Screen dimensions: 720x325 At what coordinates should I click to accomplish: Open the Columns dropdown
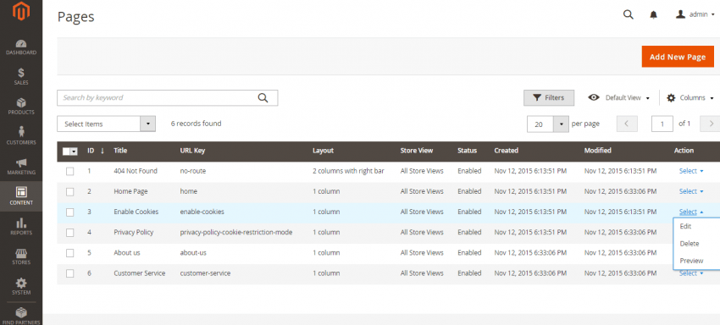coord(690,98)
